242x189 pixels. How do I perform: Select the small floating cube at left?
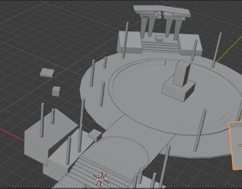56,91
